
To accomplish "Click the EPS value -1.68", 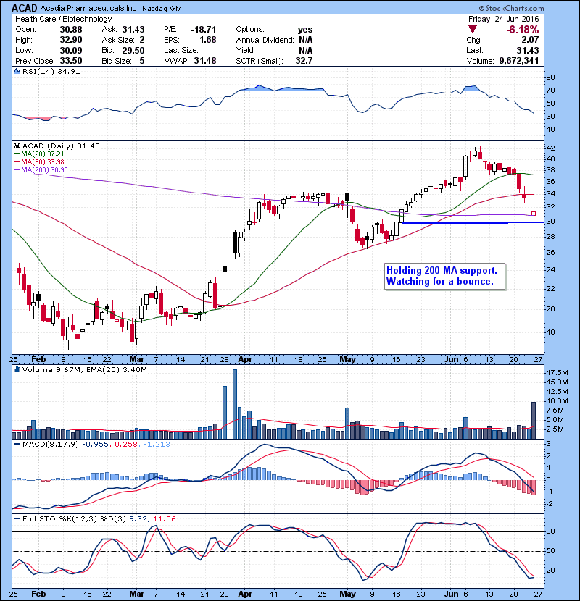I will click(207, 40).
